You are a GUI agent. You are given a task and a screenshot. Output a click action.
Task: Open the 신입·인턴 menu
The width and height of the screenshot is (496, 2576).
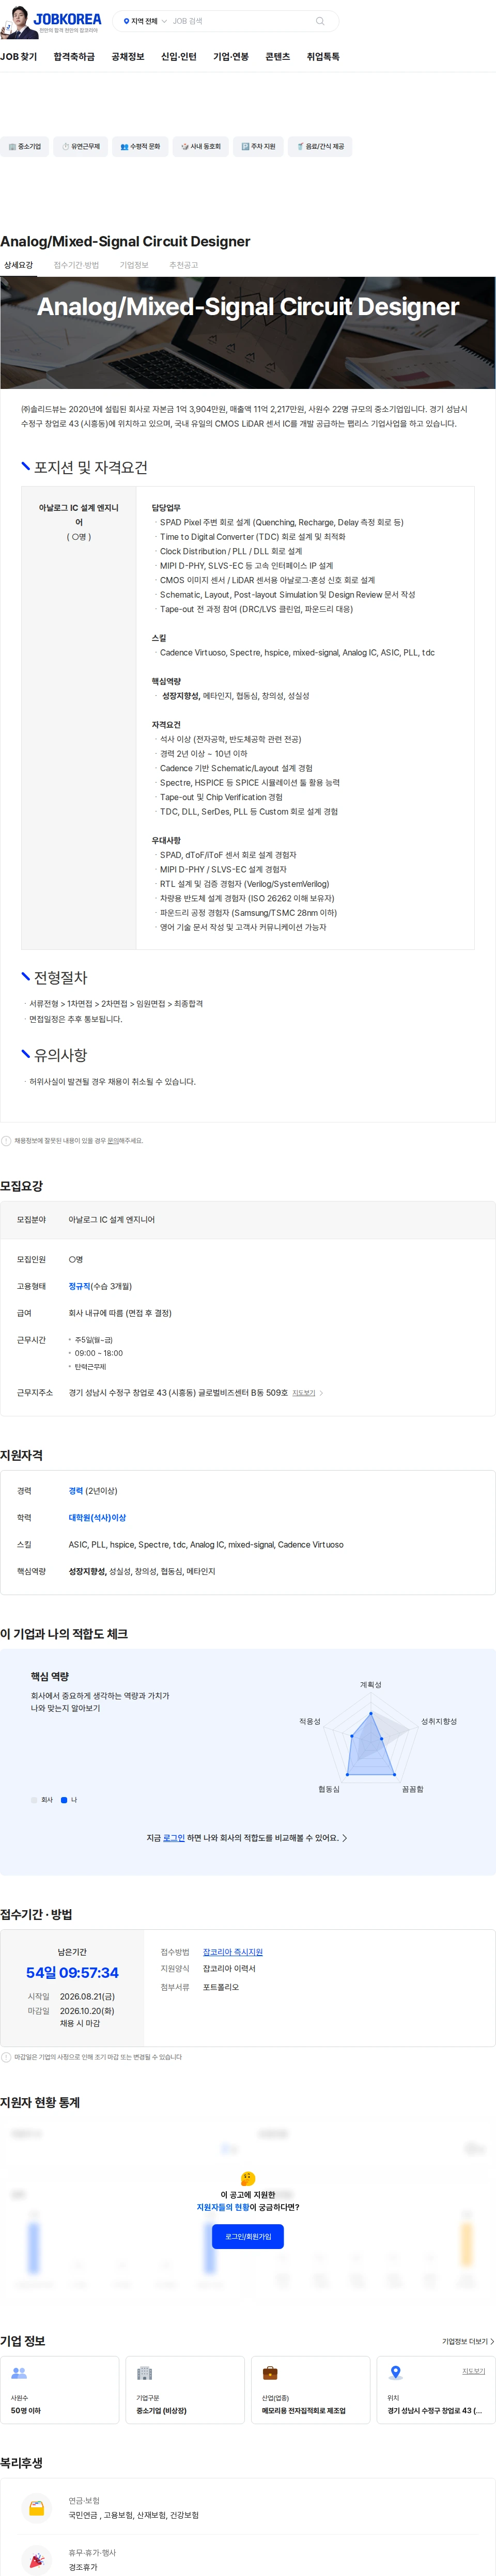179,57
